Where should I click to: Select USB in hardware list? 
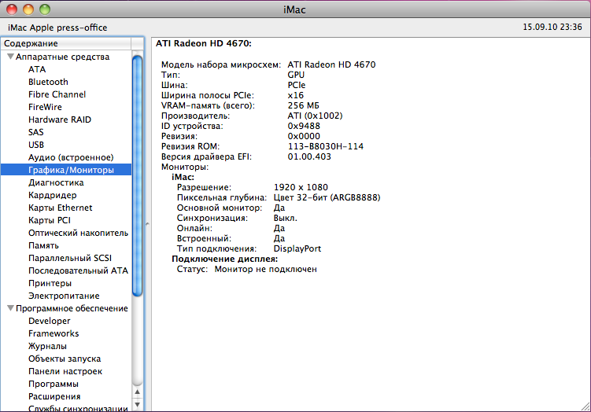tap(36, 145)
